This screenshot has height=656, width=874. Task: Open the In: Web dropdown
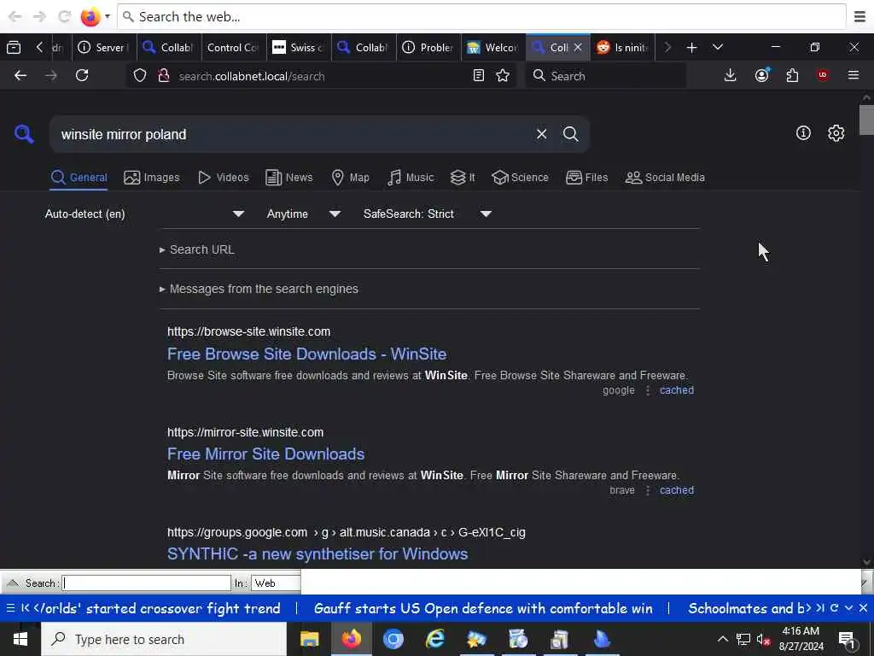(x=276, y=583)
